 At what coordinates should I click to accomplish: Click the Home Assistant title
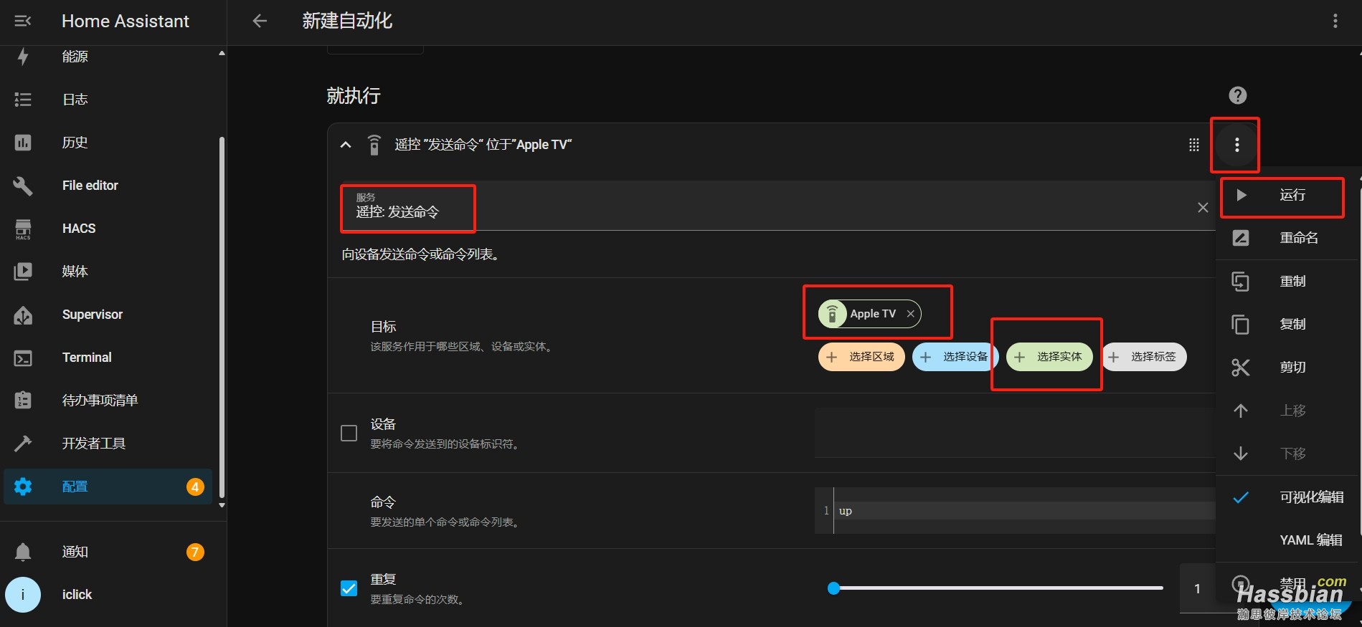click(x=126, y=21)
